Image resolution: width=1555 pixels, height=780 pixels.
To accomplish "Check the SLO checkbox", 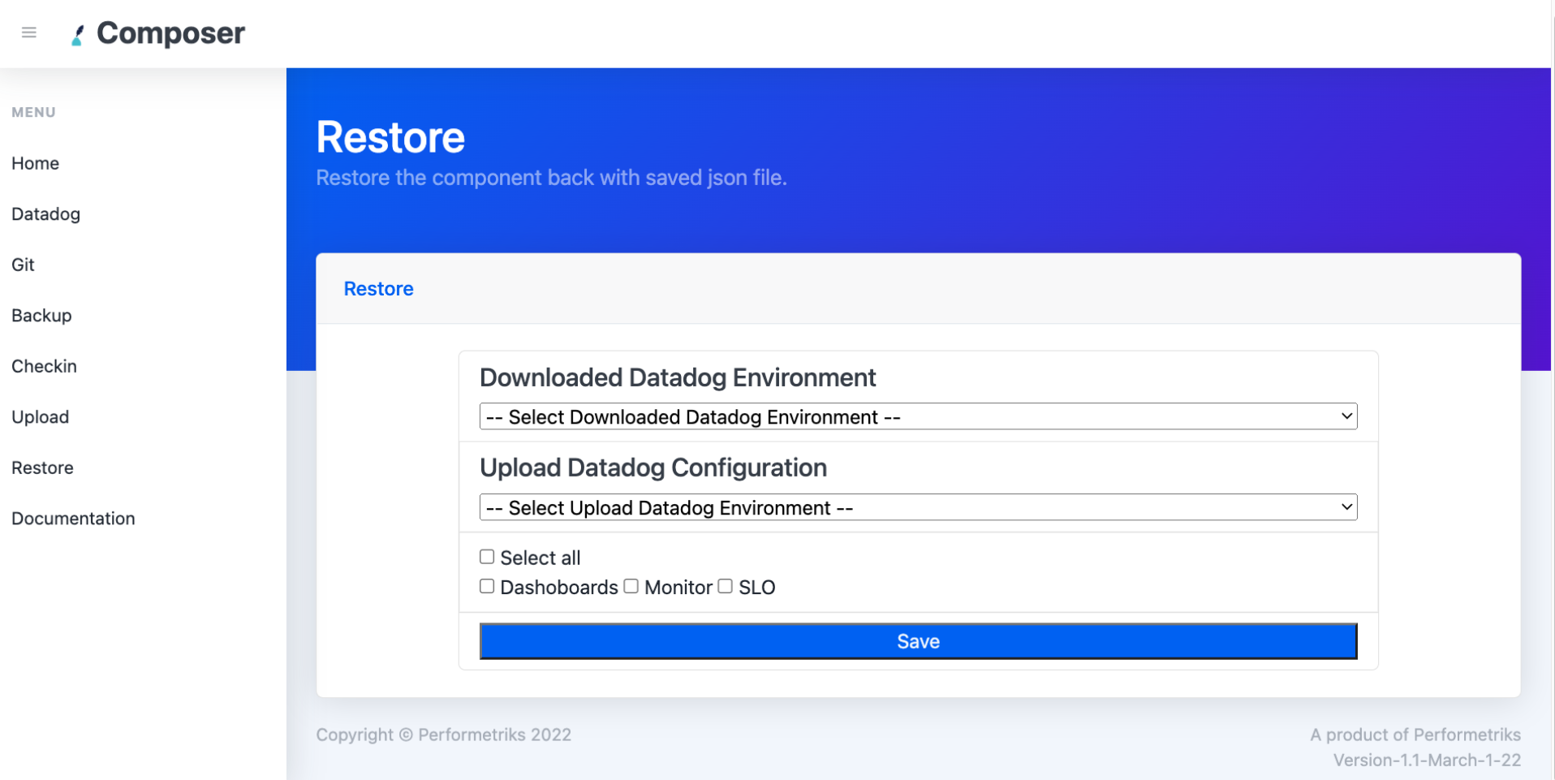I will [725, 586].
